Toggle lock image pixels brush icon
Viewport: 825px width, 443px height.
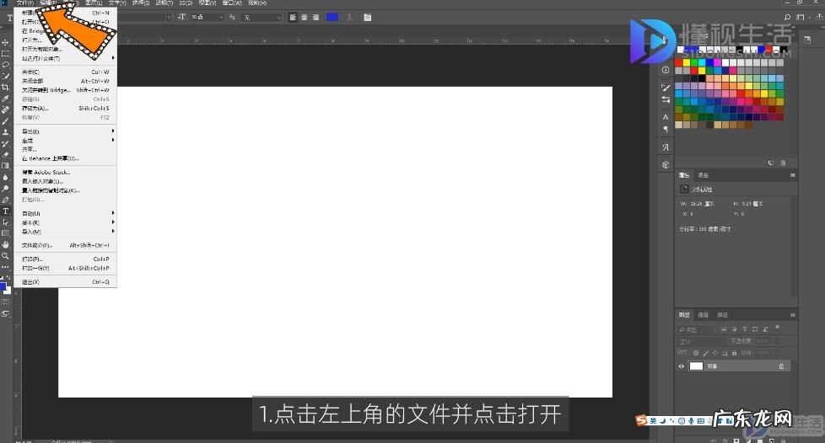705,353
